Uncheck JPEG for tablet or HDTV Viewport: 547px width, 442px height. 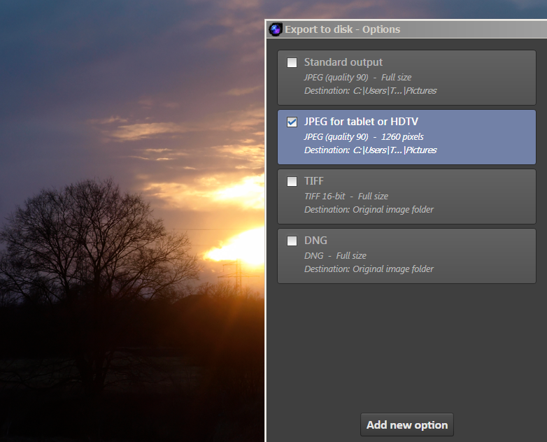point(292,122)
